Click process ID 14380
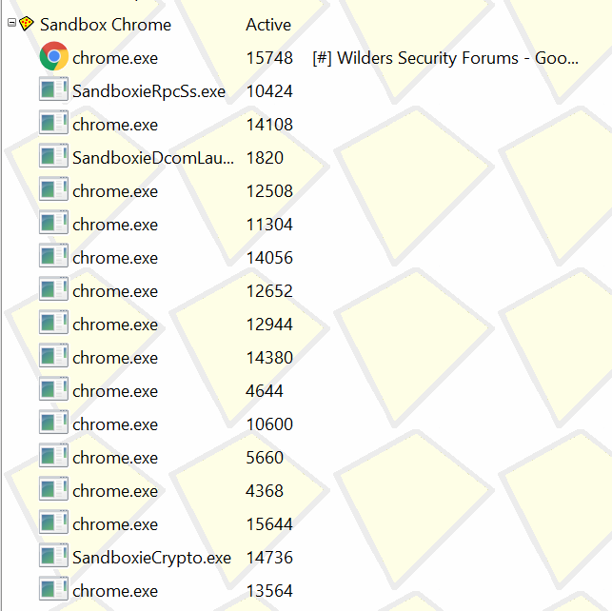Image resolution: width=612 pixels, height=611 pixels. point(269,358)
